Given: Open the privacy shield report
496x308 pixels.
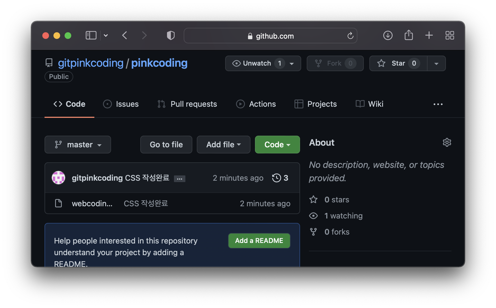Looking at the screenshot, I should point(171,35).
